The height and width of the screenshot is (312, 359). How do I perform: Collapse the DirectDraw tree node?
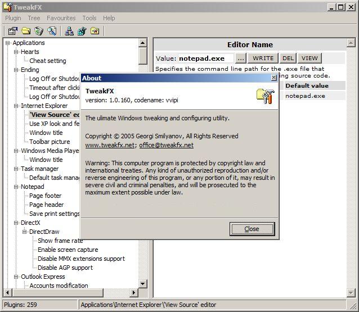[x=25, y=232]
